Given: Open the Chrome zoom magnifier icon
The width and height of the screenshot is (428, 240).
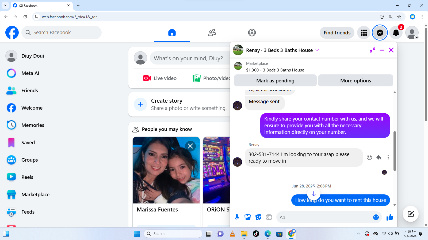Looking at the screenshot, I should point(391,17).
